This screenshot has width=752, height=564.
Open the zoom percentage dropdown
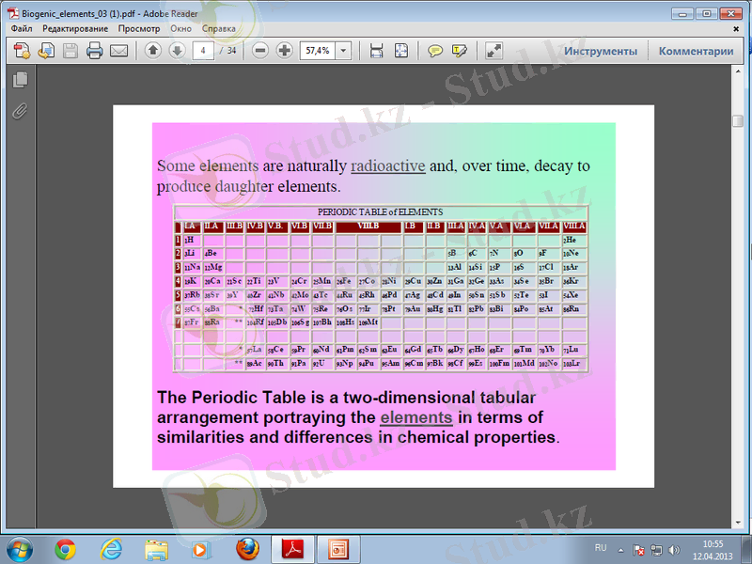pos(343,51)
